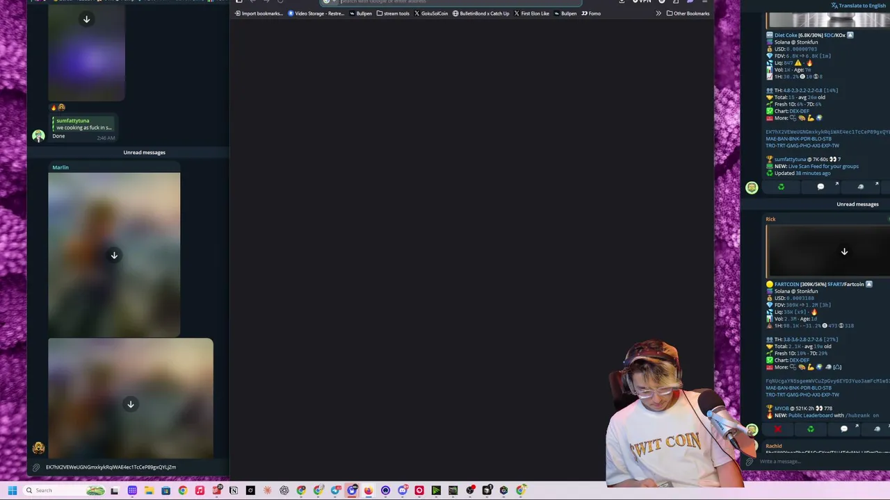Download Marlin's first blurred image
Viewport: 890px width, 500px height.
coord(114,255)
